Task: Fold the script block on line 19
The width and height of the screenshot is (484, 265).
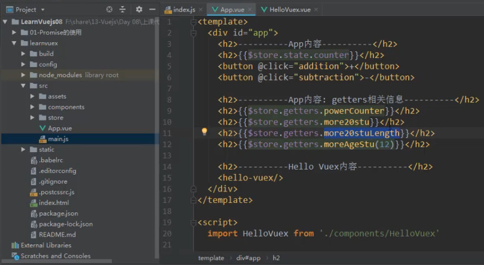Action: coord(193,222)
